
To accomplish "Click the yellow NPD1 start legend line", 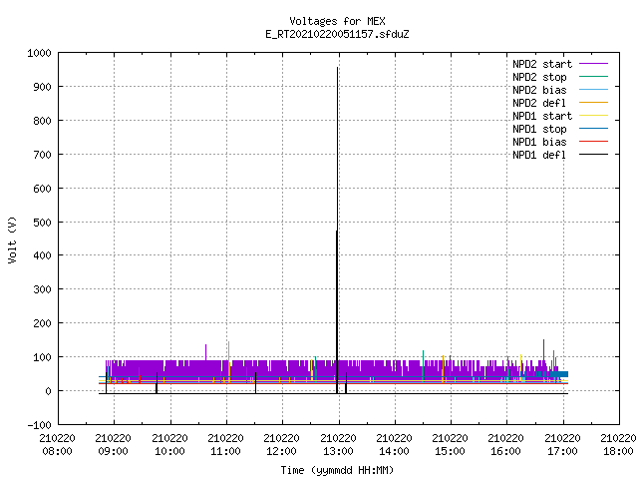I will [594, 116].
